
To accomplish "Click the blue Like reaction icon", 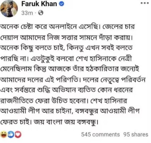I will tap(11, 134).
